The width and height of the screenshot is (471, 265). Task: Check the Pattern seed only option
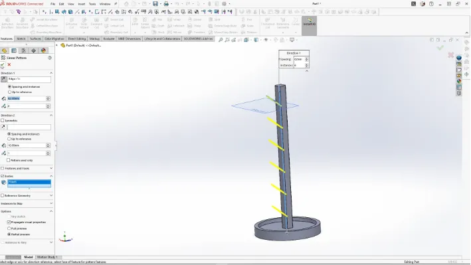tap(9, 160)
